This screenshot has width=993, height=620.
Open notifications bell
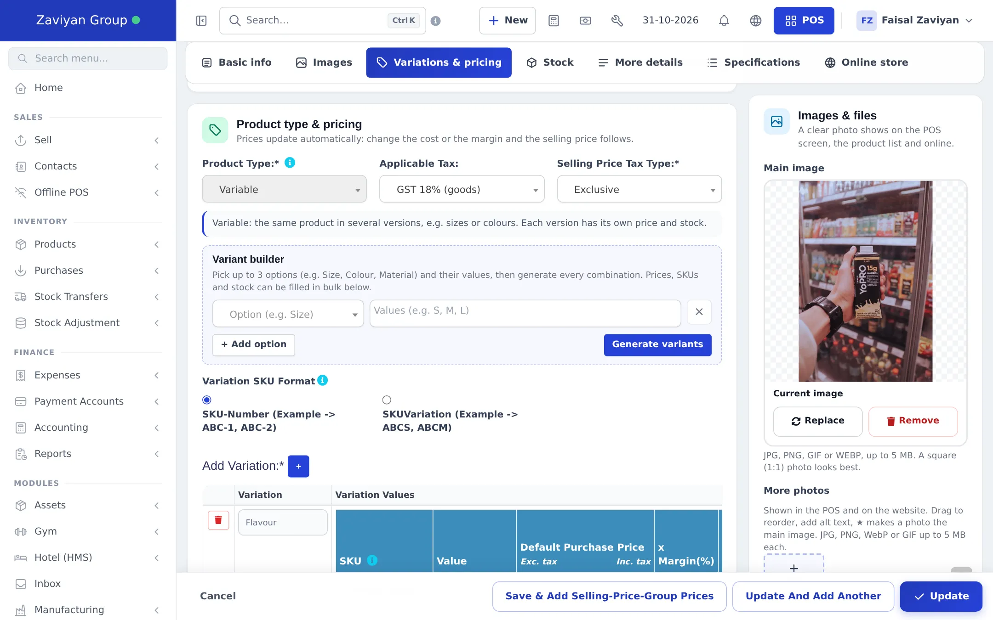click(724, 21)
